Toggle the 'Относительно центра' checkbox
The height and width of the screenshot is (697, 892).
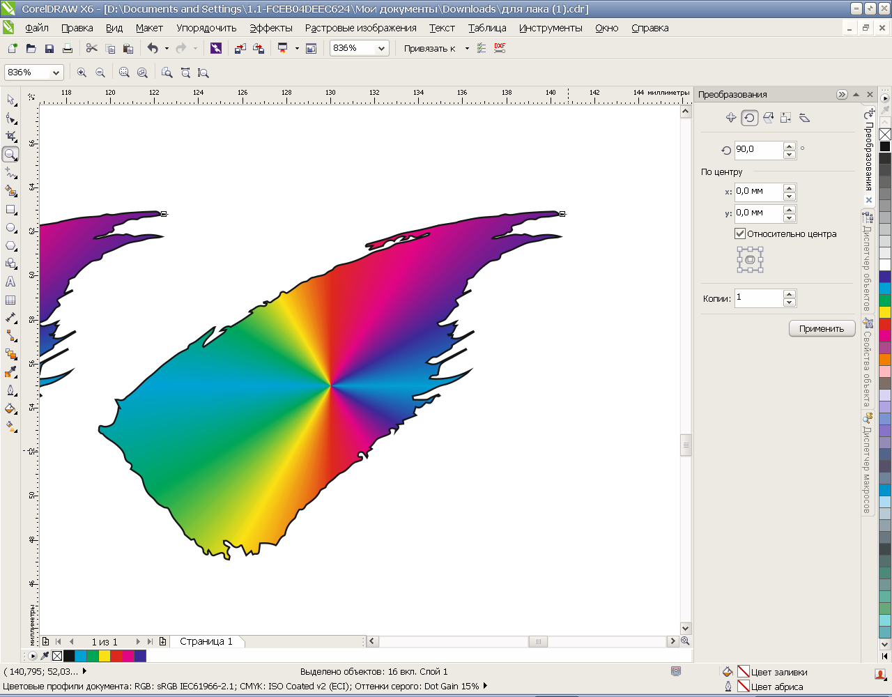[740, 234]
